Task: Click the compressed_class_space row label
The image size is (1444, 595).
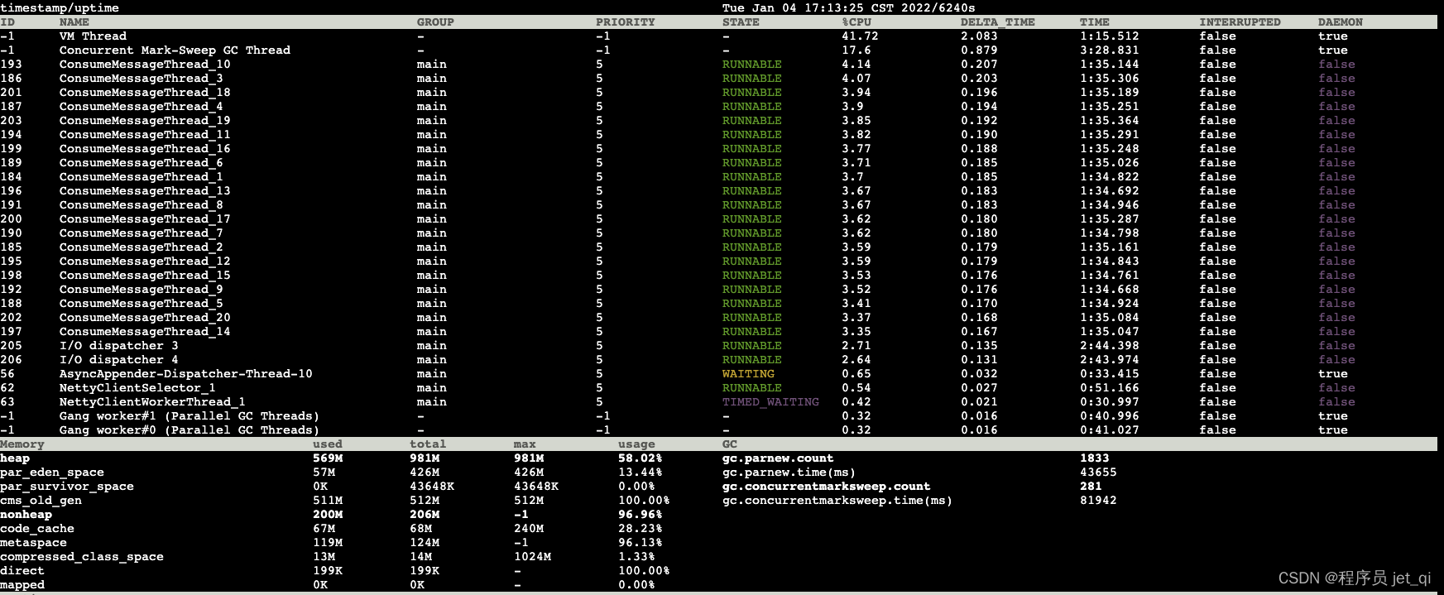Action: point(81,557)
